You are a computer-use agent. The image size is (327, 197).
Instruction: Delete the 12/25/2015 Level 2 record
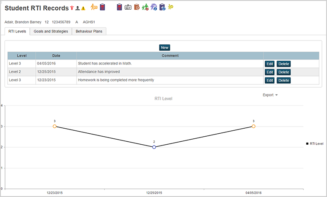[x=284, y=72]
